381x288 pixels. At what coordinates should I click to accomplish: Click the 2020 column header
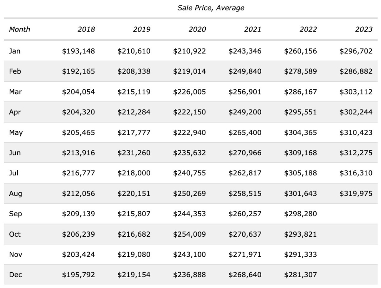coord(197,29)
